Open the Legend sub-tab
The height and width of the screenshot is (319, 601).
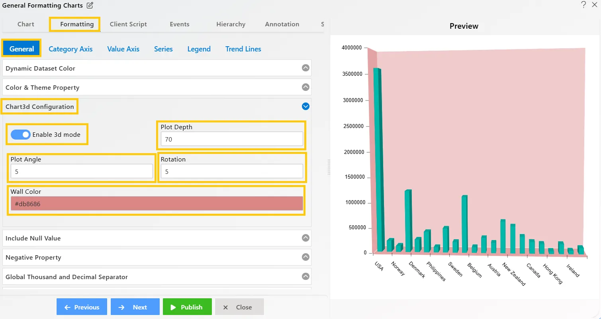tap(199, 49)
